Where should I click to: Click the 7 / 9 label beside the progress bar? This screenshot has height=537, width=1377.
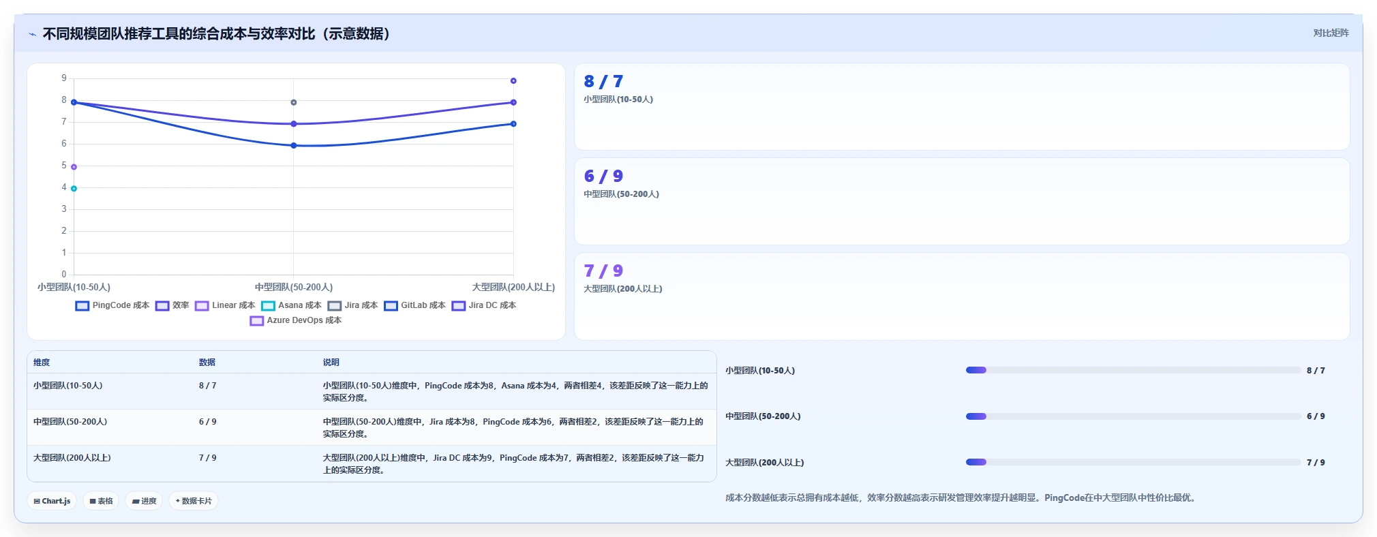point(1316,463)
